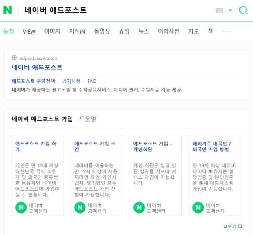Click the 네이버를 이용하는 만 19세 description
Image resolution: width=253 pixels, height=235 pixels.
pyautogui.click(x=96, y=180)
